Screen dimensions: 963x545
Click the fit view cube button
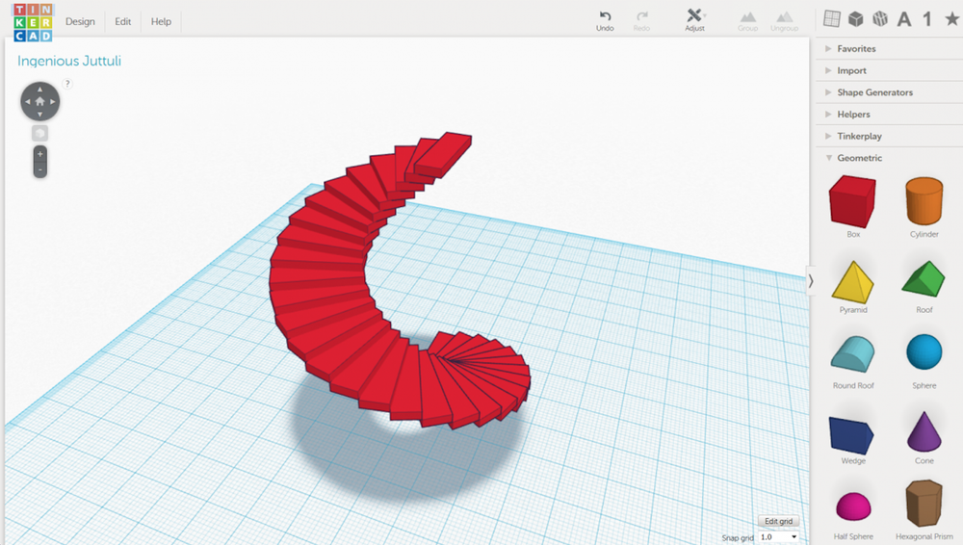tap(39, 133)
